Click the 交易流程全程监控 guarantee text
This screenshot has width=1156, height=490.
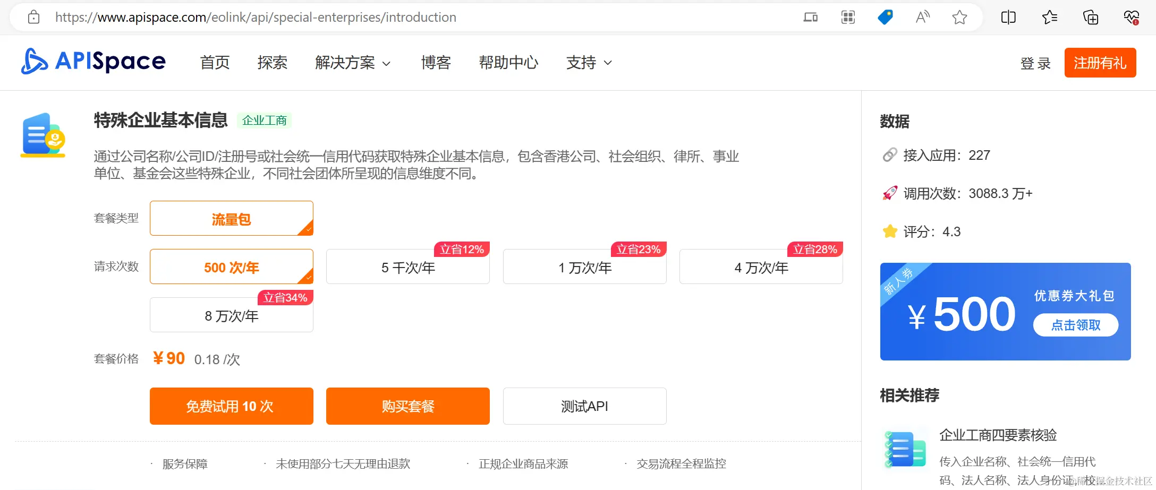click(681, 464)
